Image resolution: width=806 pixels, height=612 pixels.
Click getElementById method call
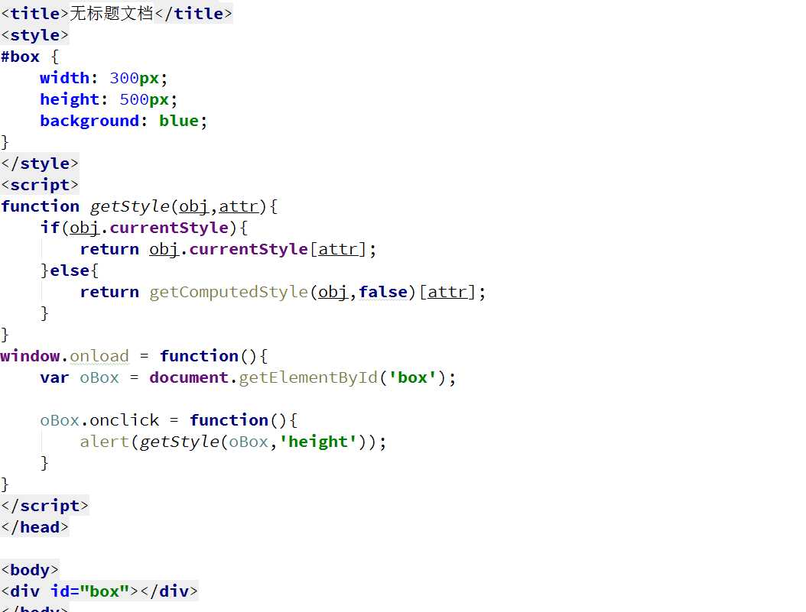308,377
